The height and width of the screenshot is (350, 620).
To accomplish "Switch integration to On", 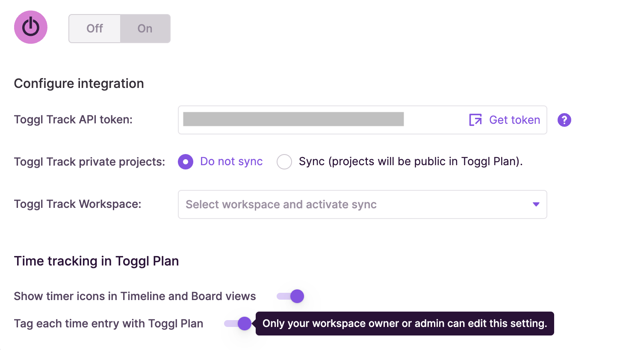I will (x=145, y=29).
